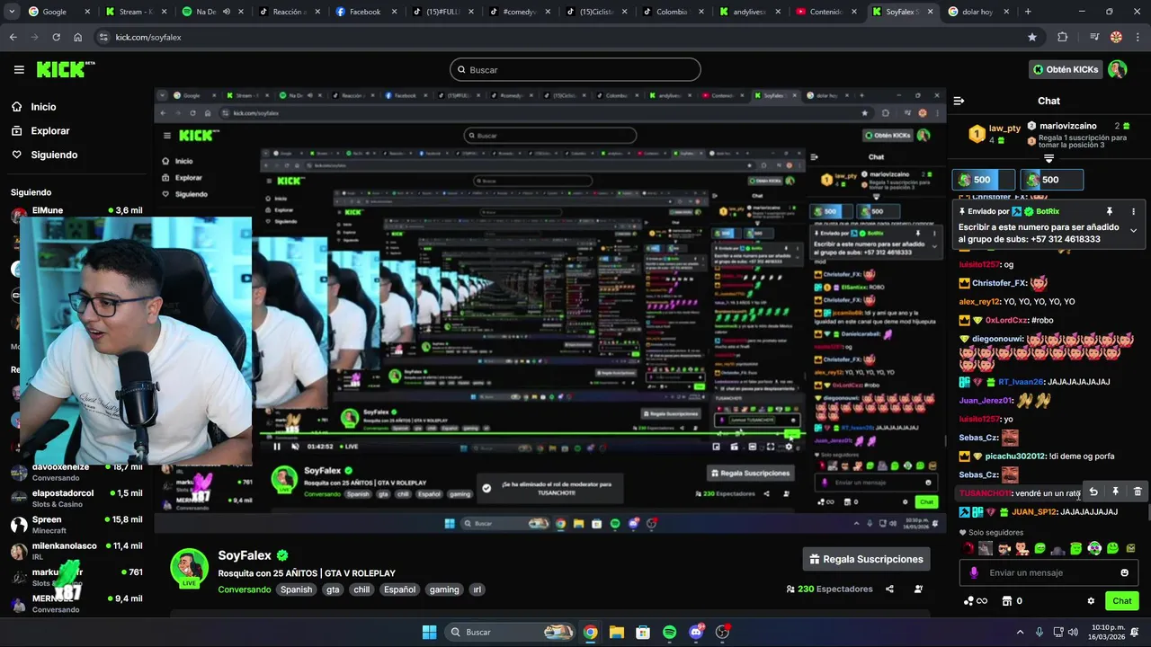Reply to TUSANCHO11 message with arrow icon
Image resolution: width=1151 pixels, height=647 pixels.
pyautogui.click(x=1093, y=492)
